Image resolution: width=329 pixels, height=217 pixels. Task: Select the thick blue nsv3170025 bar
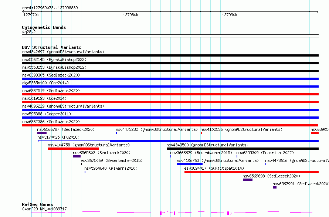pyautogui.click(x=214, y=141)
